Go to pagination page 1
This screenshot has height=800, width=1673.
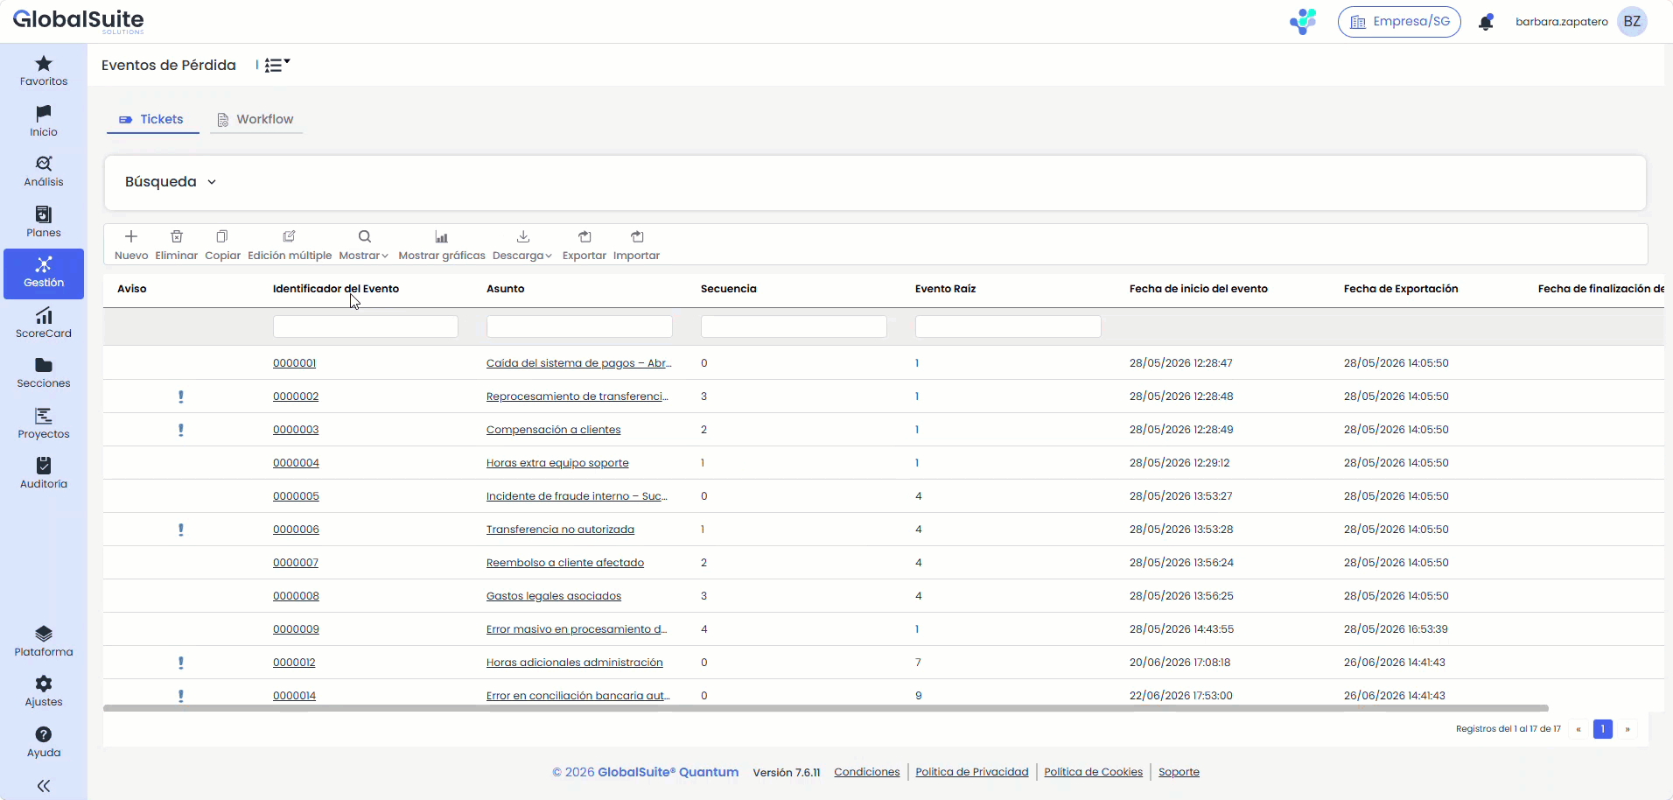[1603, 729]
